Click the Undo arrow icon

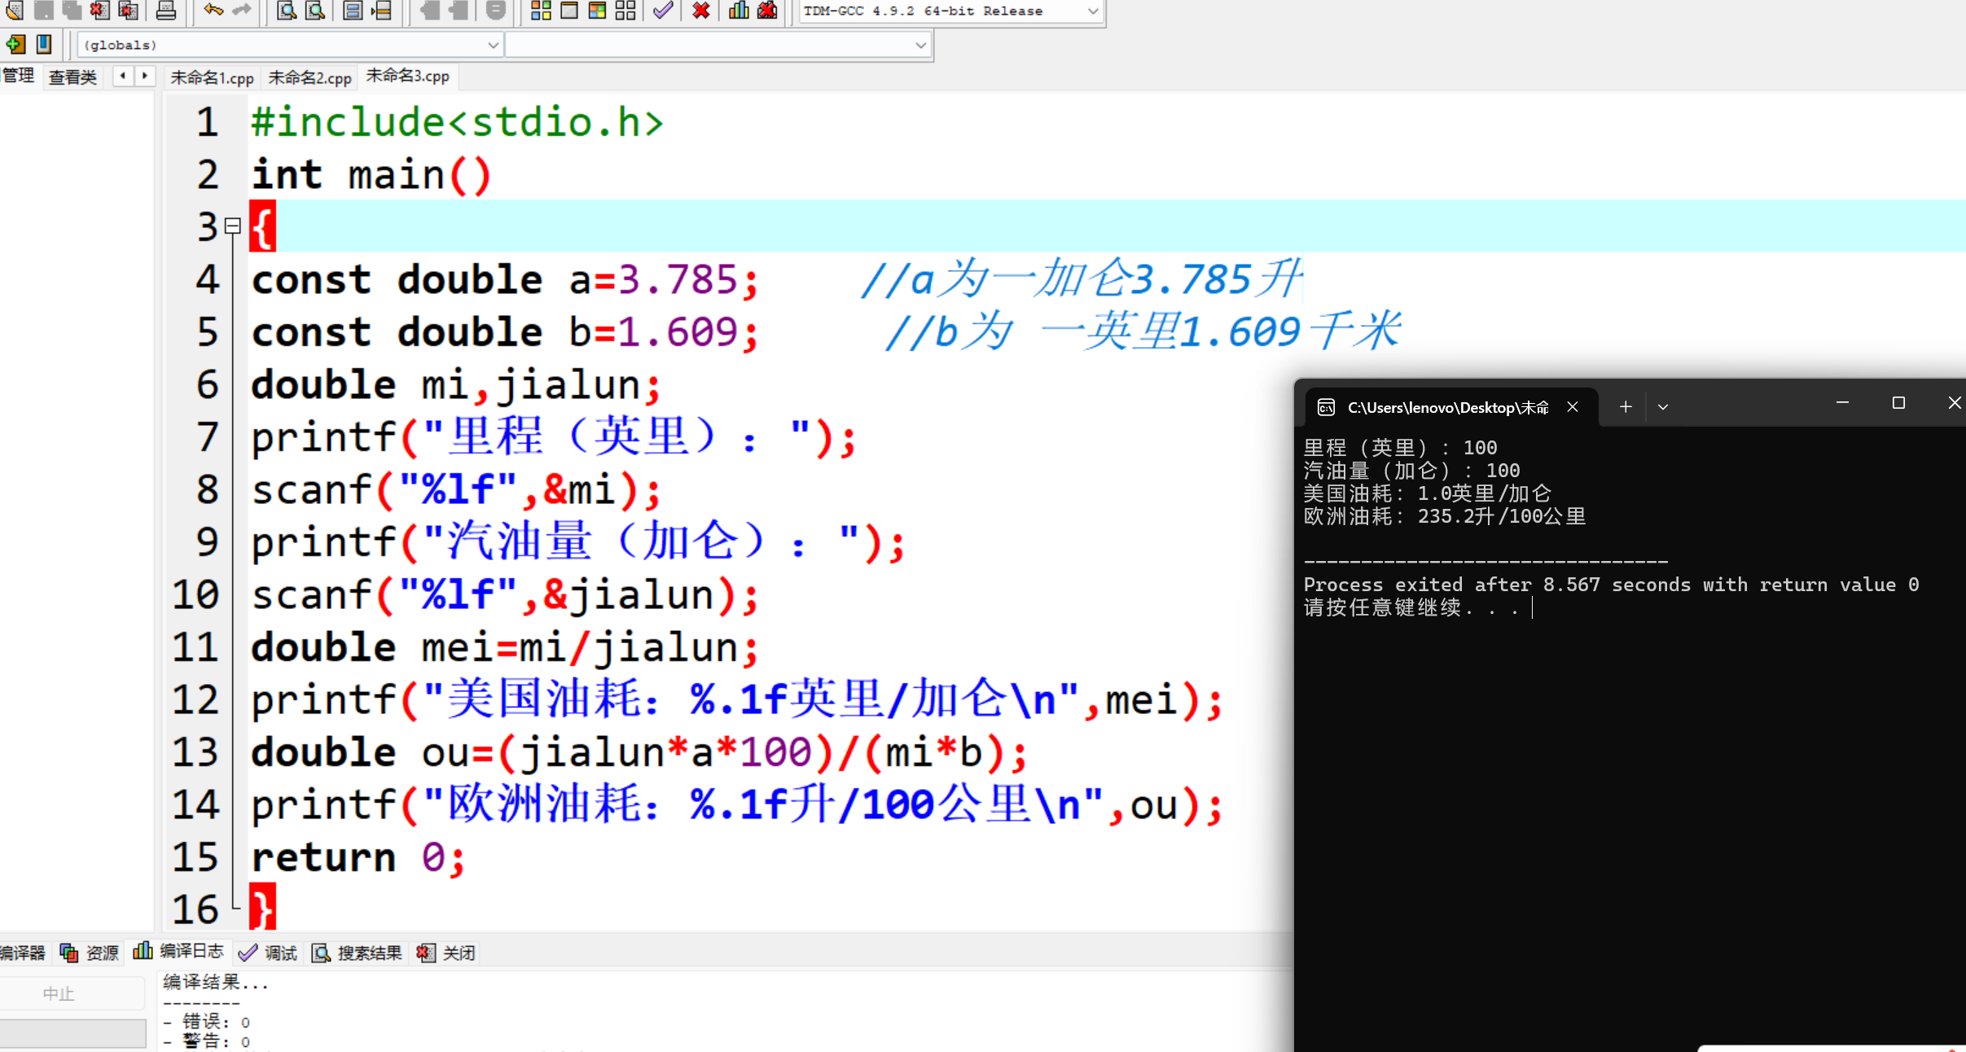coord(213,11)
